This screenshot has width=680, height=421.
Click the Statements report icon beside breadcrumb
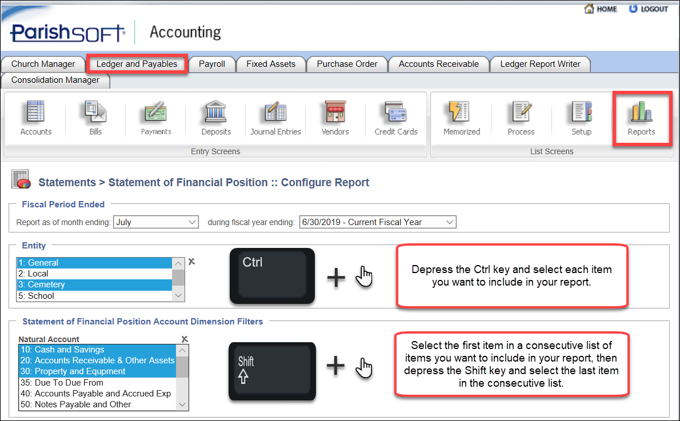tap(21, 179)
